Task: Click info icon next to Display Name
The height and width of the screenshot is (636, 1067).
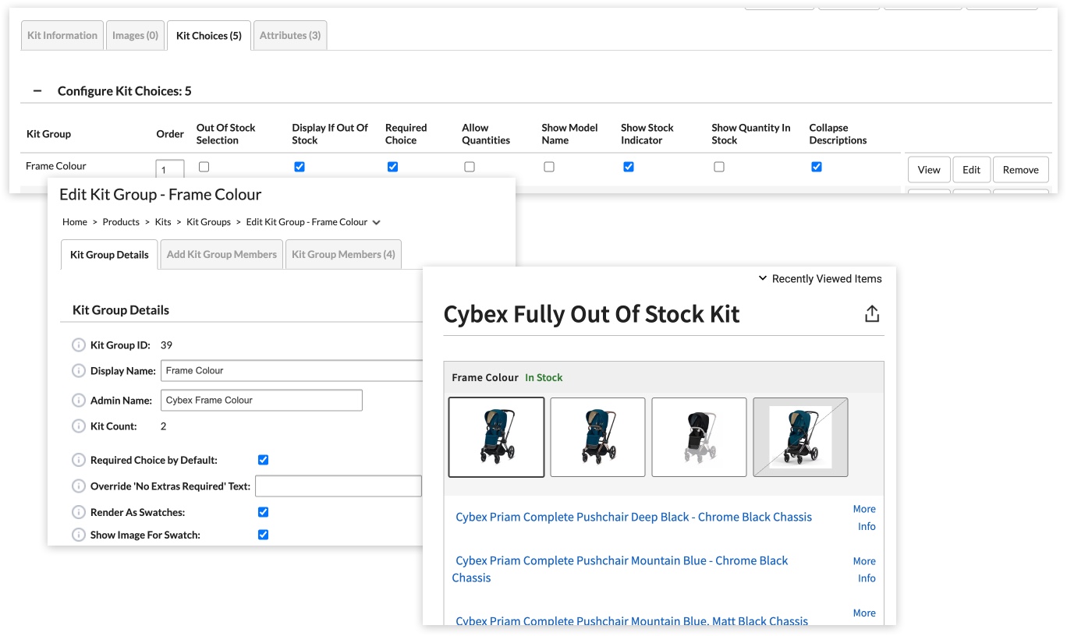Action: point(79,371)
